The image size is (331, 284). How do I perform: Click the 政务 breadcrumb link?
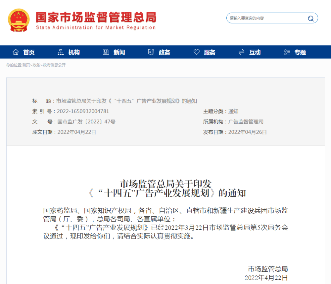pyautogui.click(x=36, y=65)
